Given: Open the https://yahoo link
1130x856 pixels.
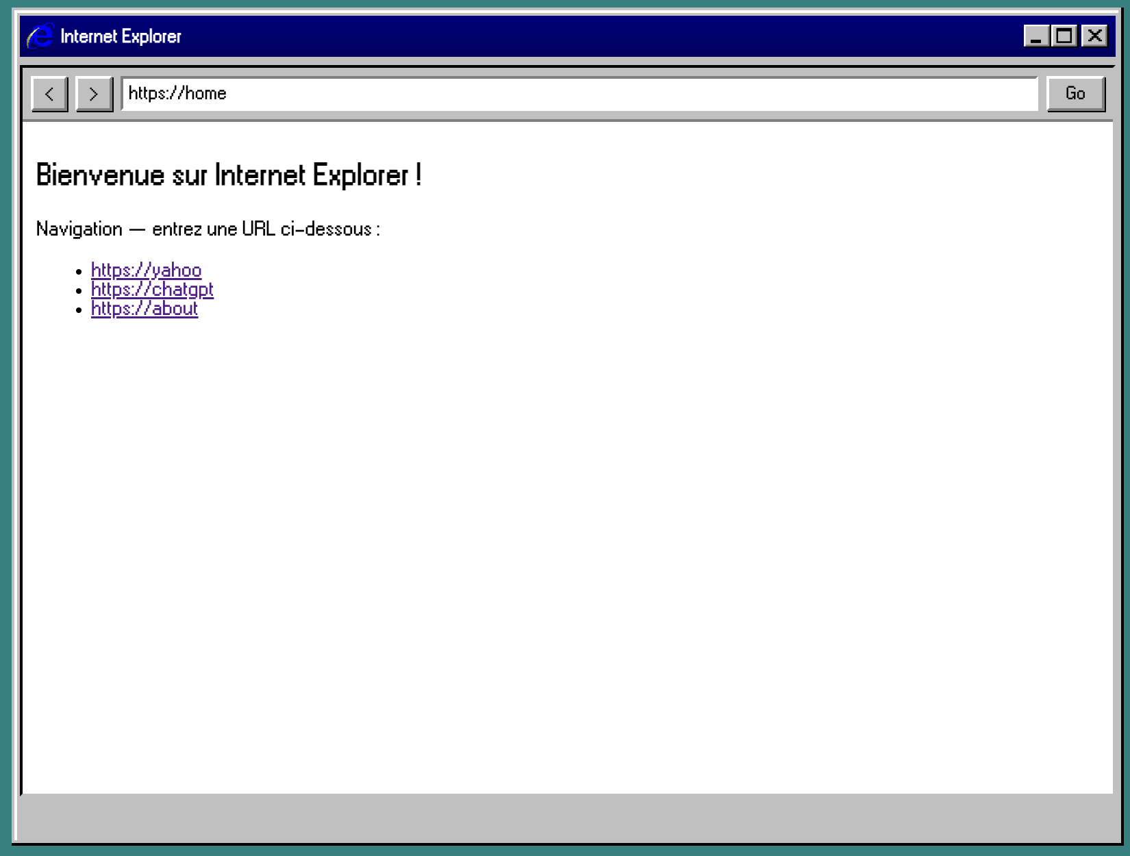Looking at the screenshot, I should coord(145,270).
